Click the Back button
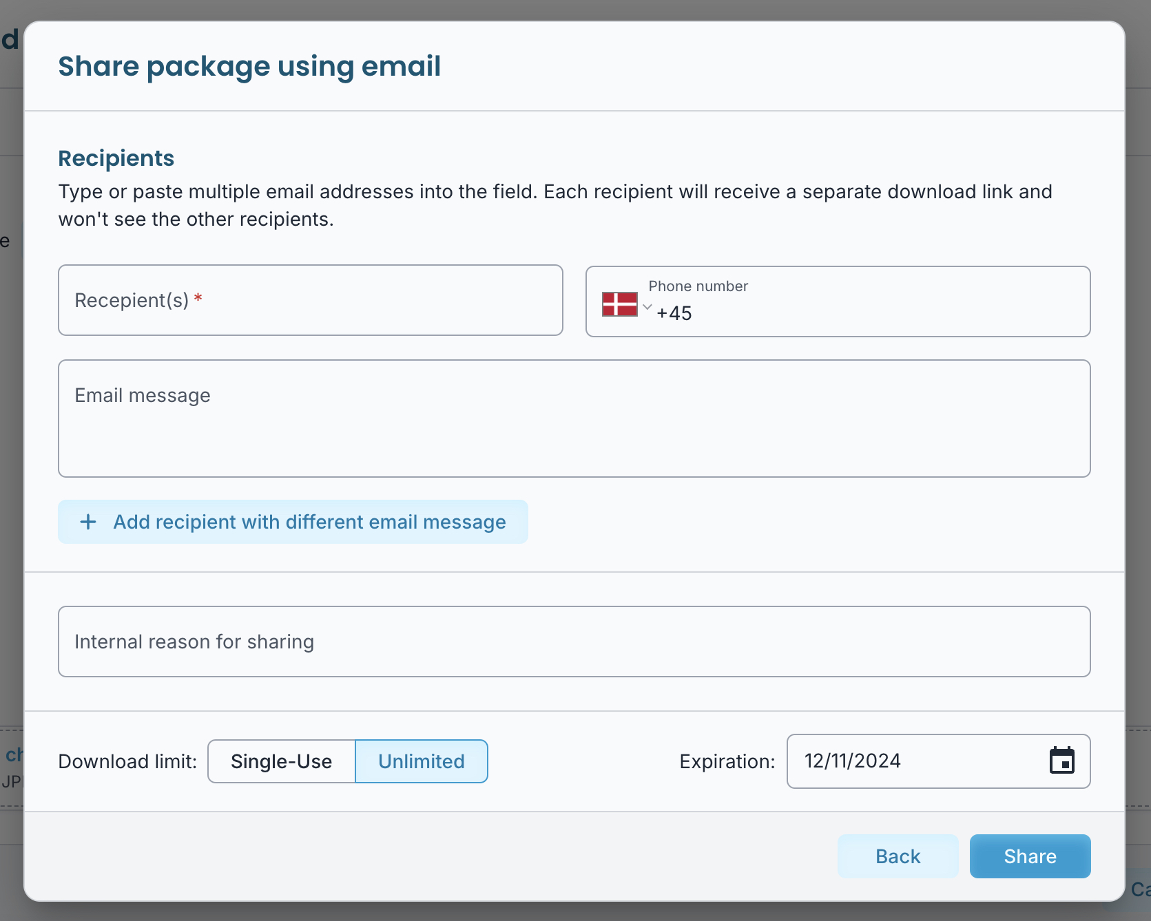The image size is (1151, 921). [x=898, y=856]
